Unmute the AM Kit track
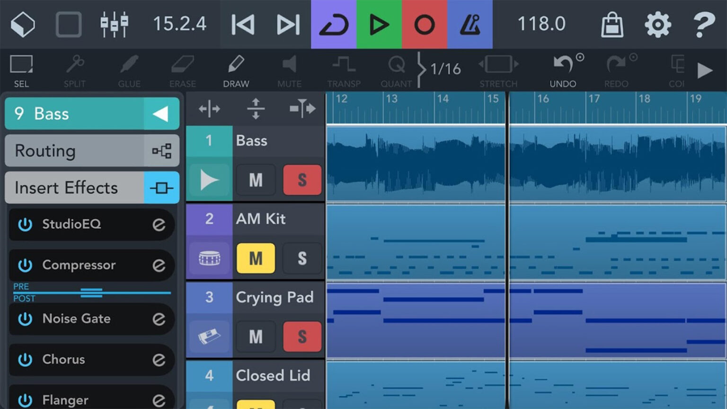This screenshot has width=727, height=409. [256, 258]
